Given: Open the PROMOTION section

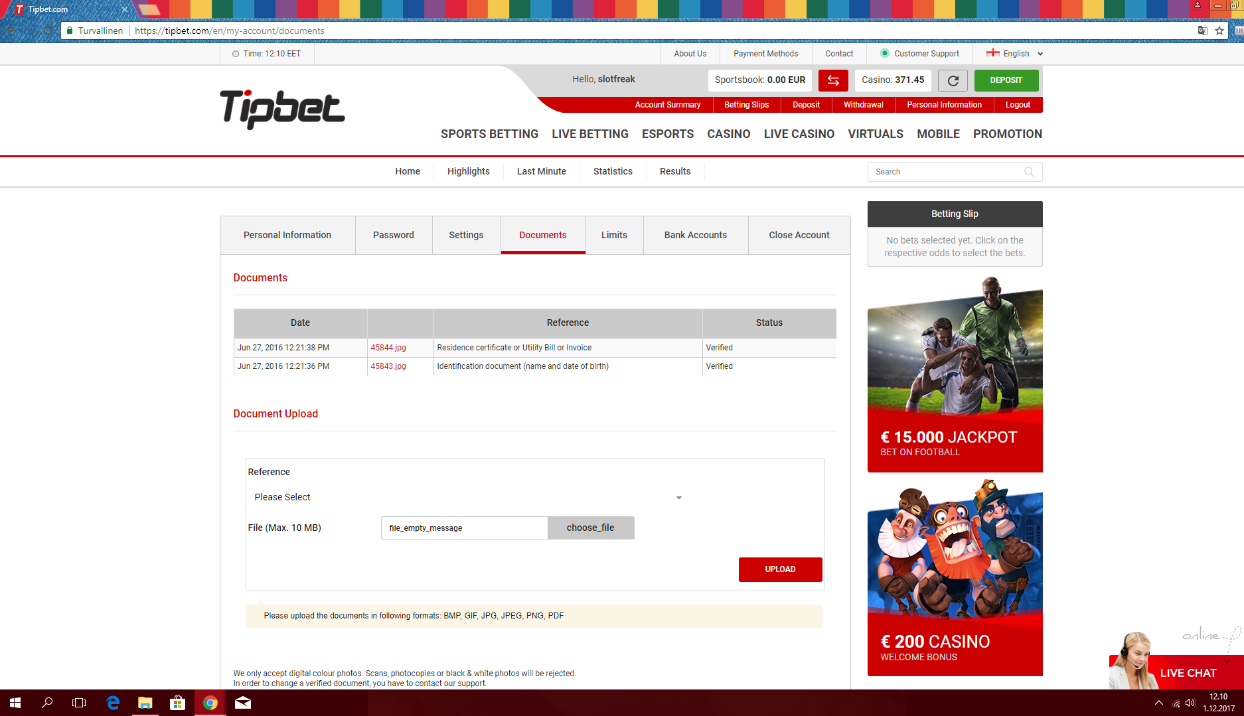Looking at the screenshot, I should [1008, 134].
